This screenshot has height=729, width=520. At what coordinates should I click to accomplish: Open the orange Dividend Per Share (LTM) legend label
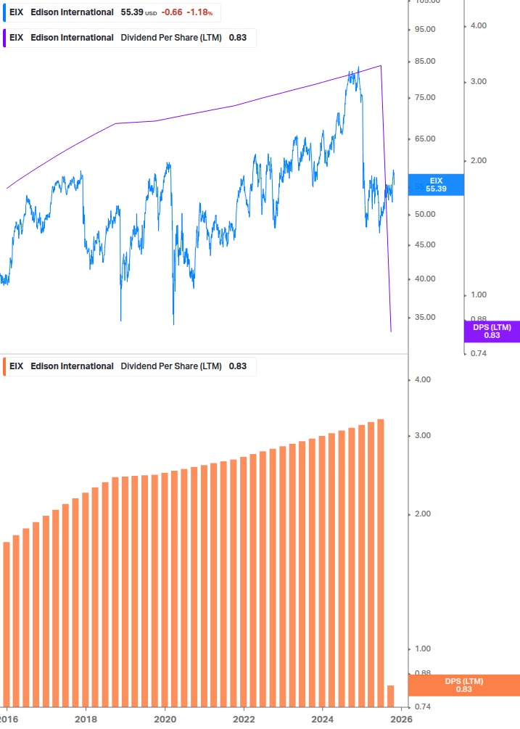[x=171, y=366]
